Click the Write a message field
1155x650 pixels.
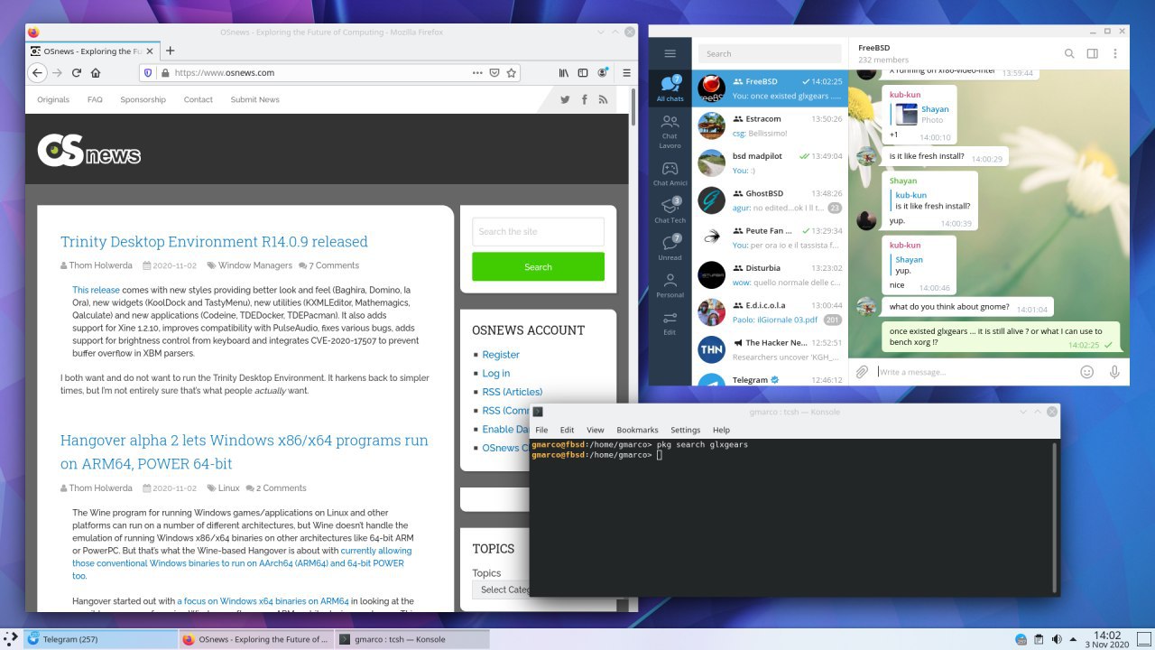point(975,372)
